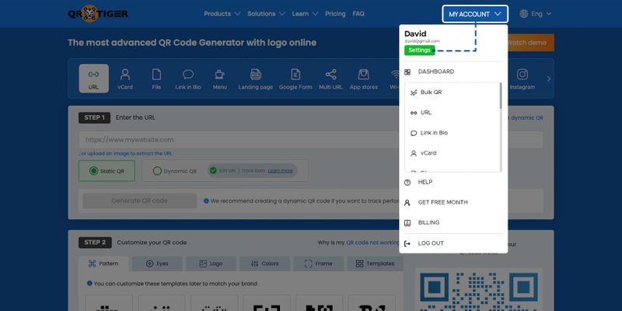Image resolution: width=622 pixels, height=311 pixels.
Task: Expand the Products menu
Action: click(222, 14)
